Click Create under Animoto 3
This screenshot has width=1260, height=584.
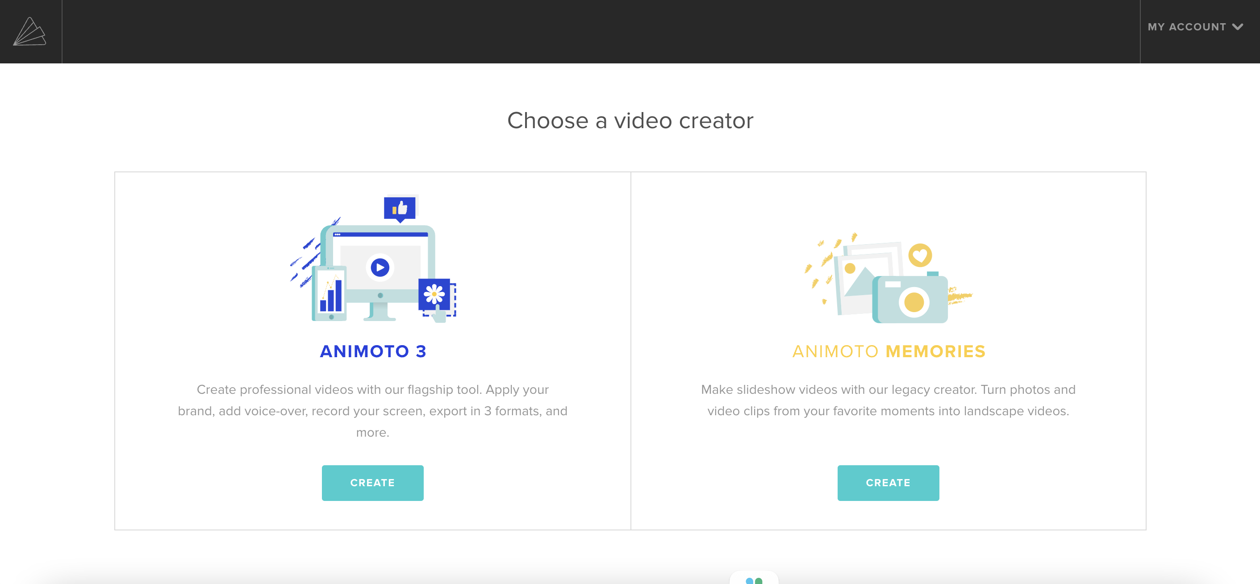click(372, 482)
